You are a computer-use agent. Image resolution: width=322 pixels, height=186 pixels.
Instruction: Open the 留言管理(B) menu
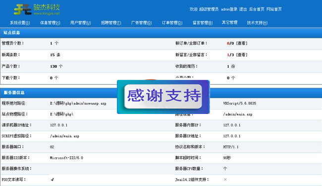coord(203,23)
